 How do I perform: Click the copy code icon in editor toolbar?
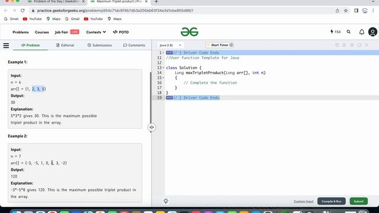337,45
